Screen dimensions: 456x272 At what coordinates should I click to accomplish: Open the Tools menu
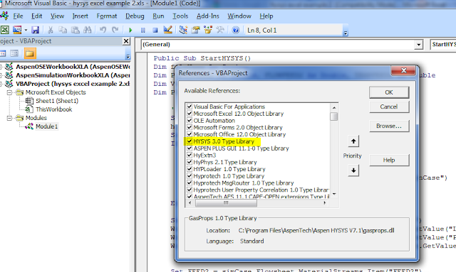[x=180, y=16]
